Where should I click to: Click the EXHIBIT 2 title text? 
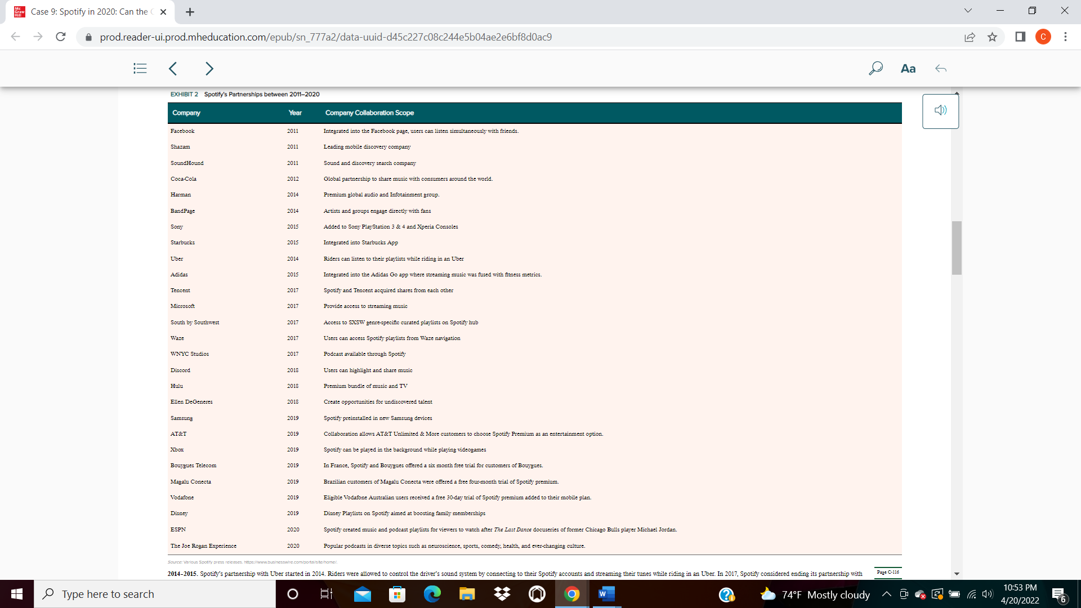(x=245, y=95)
